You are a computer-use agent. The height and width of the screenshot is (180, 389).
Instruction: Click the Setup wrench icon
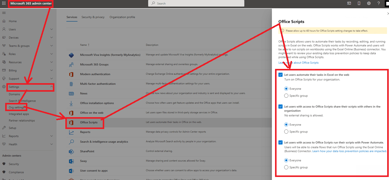point(4,128)
